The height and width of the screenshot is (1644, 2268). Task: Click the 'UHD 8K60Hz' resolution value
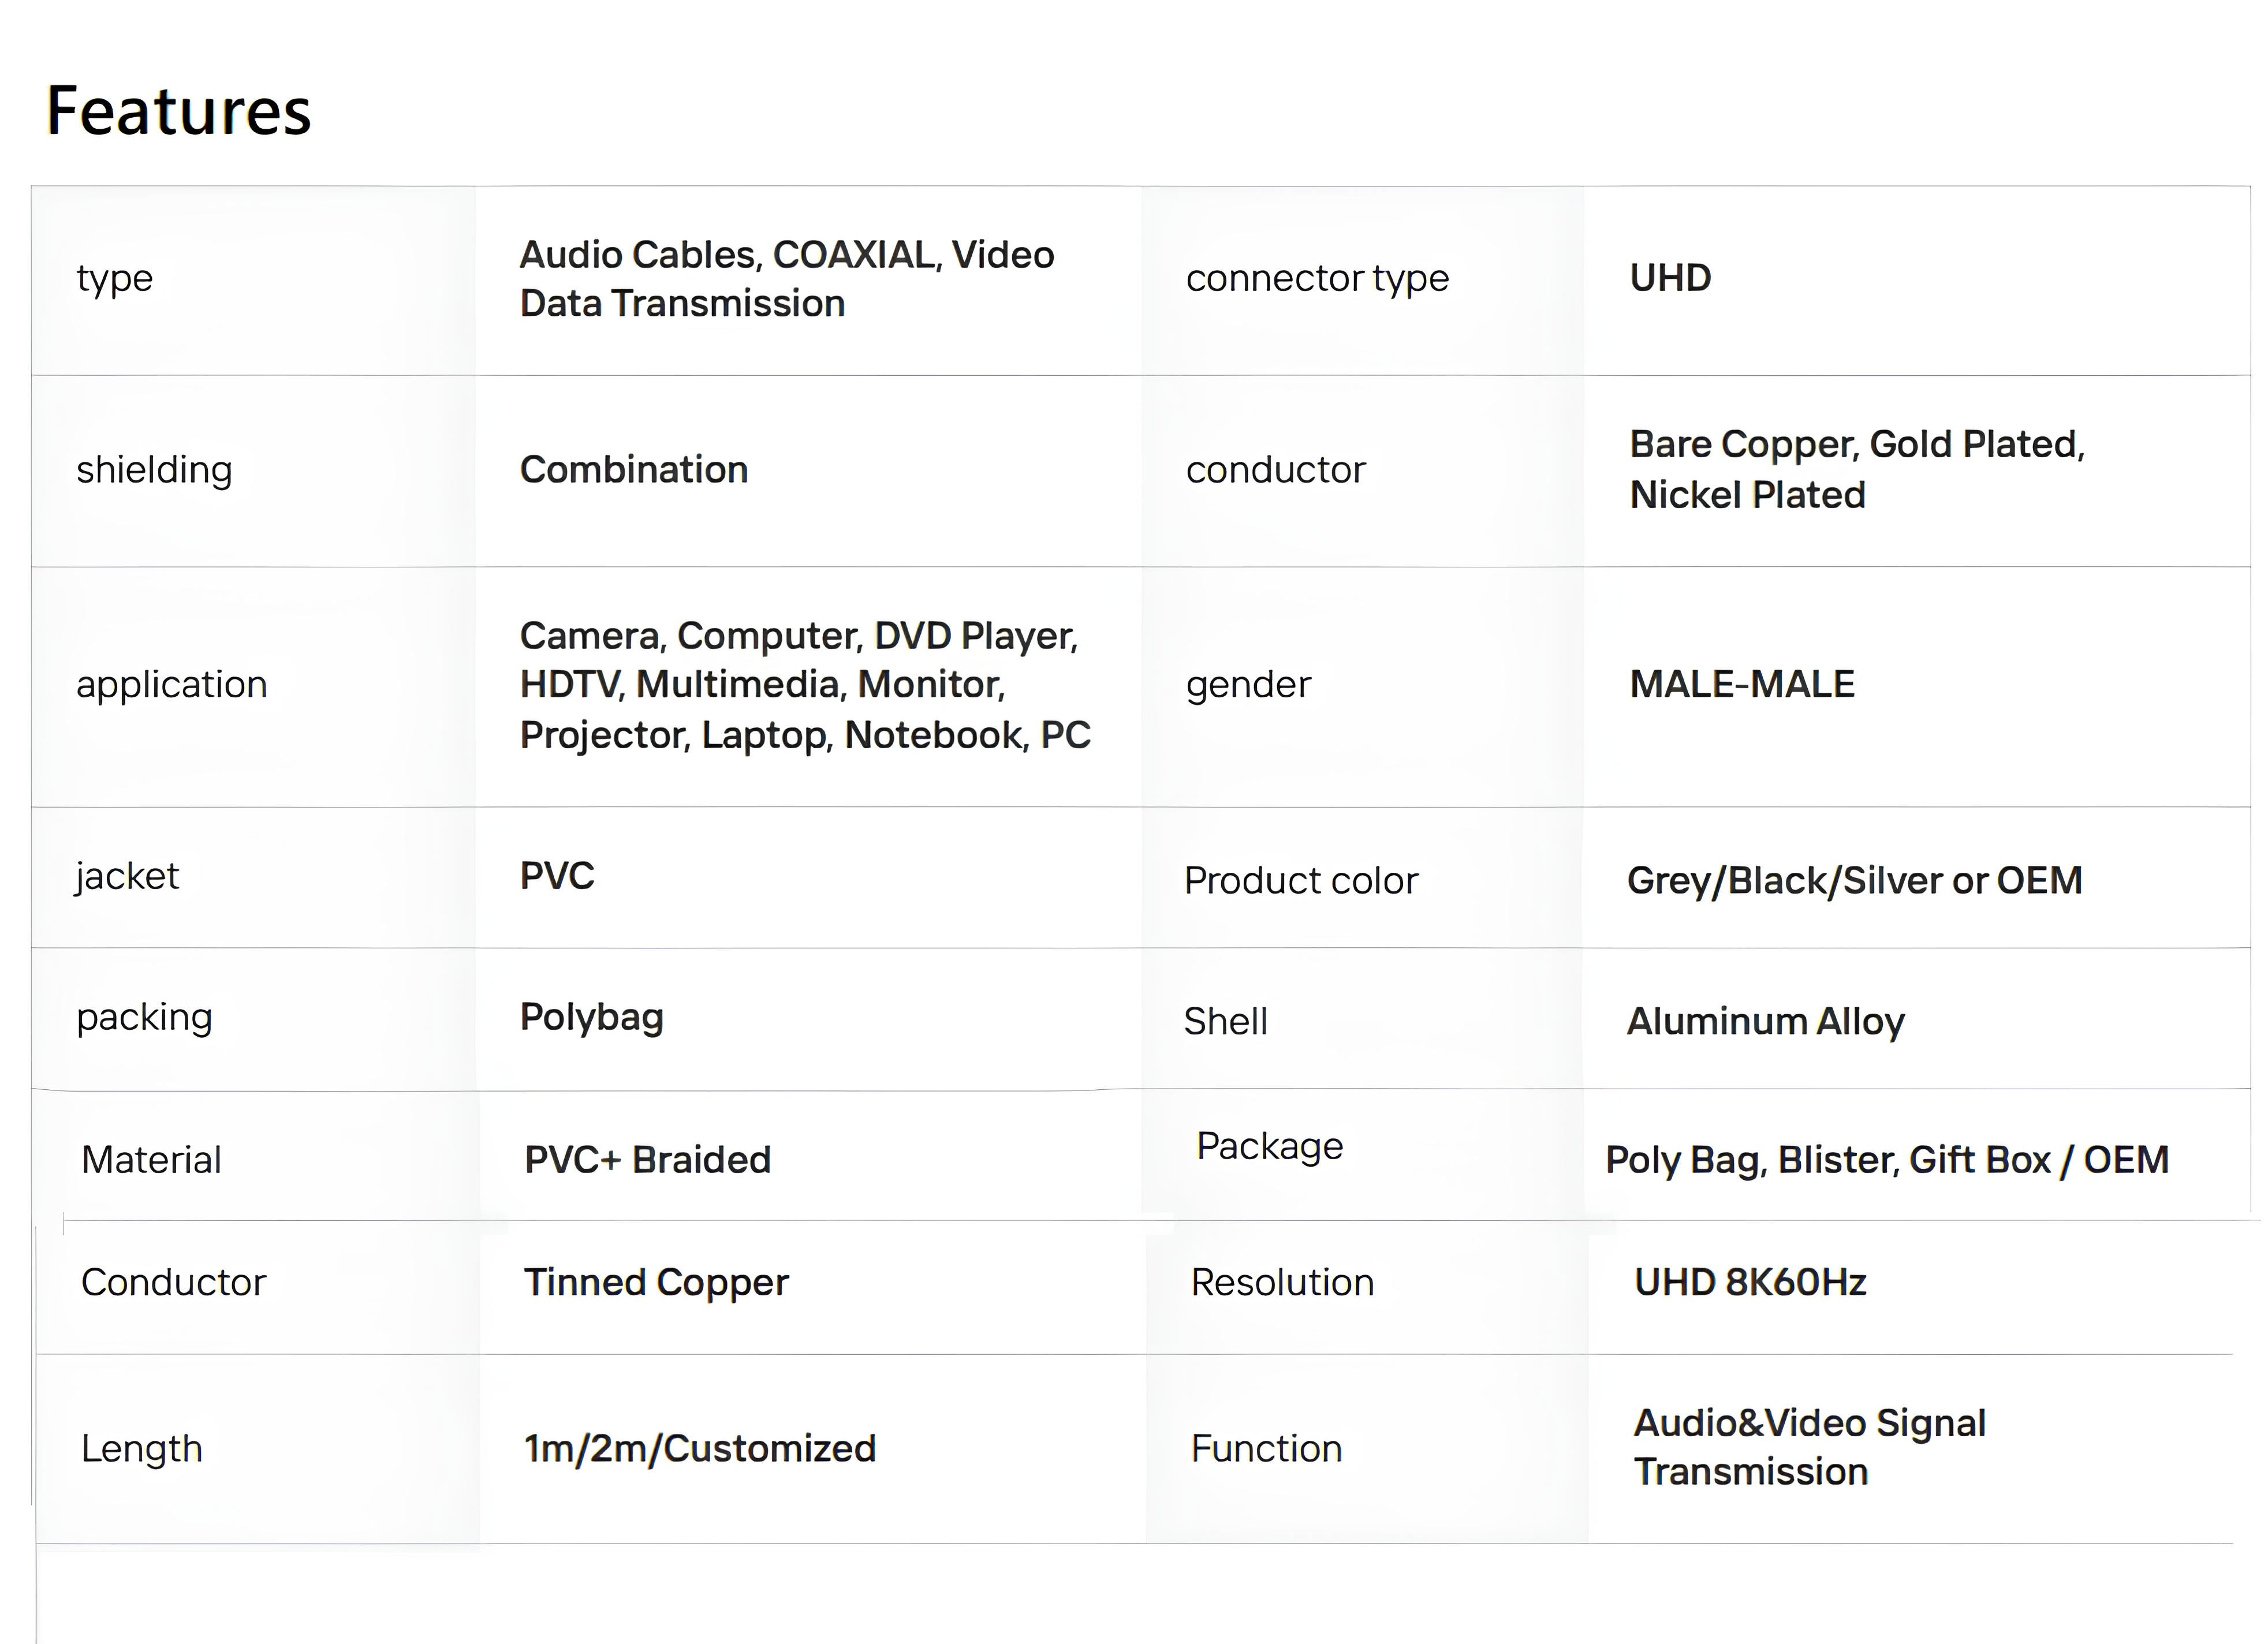(1749, 1283)
